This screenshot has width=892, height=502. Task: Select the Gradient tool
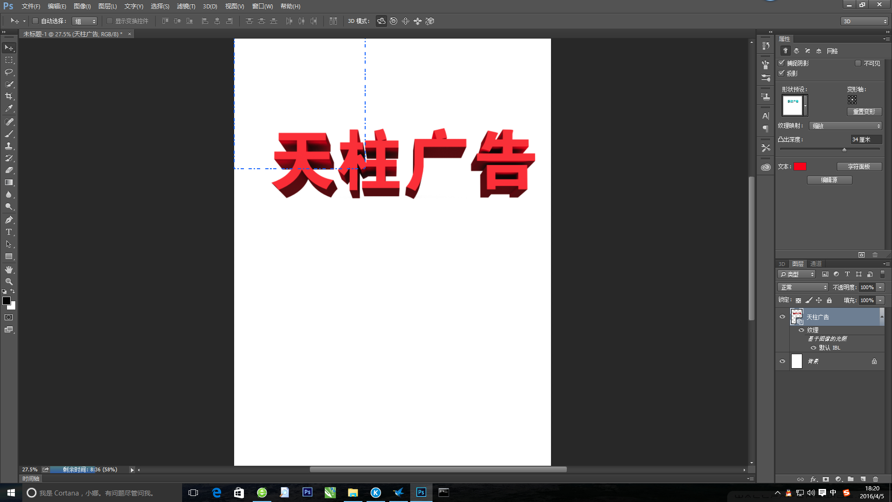(9, 182)
